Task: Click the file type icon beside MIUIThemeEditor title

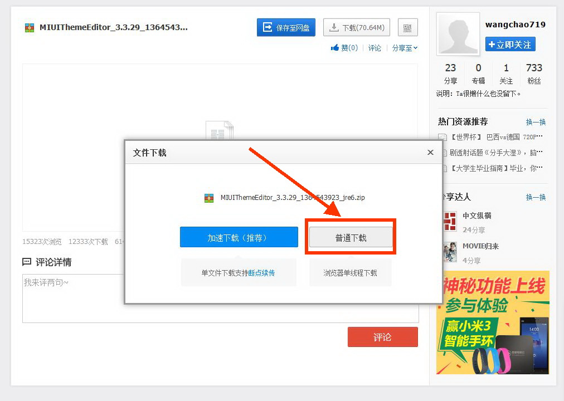Action: (x=30, y=28)
